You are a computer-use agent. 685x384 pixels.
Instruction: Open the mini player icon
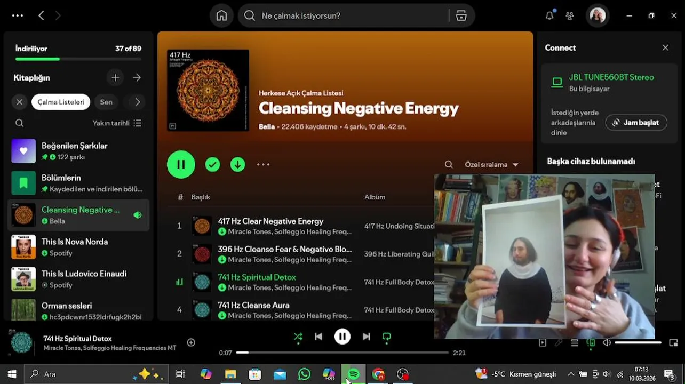[673, 342]
